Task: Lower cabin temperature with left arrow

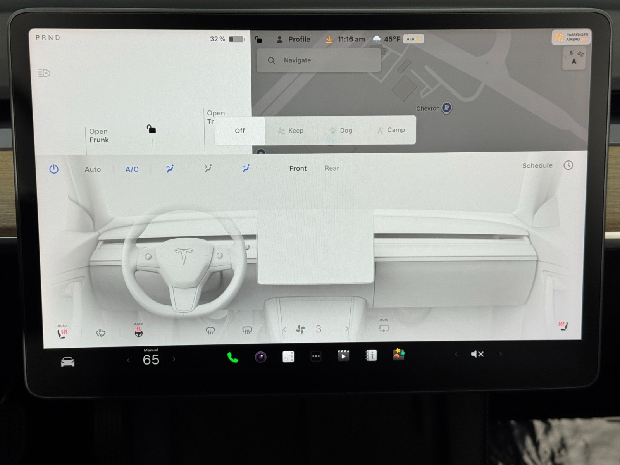Action: point(128,360)
